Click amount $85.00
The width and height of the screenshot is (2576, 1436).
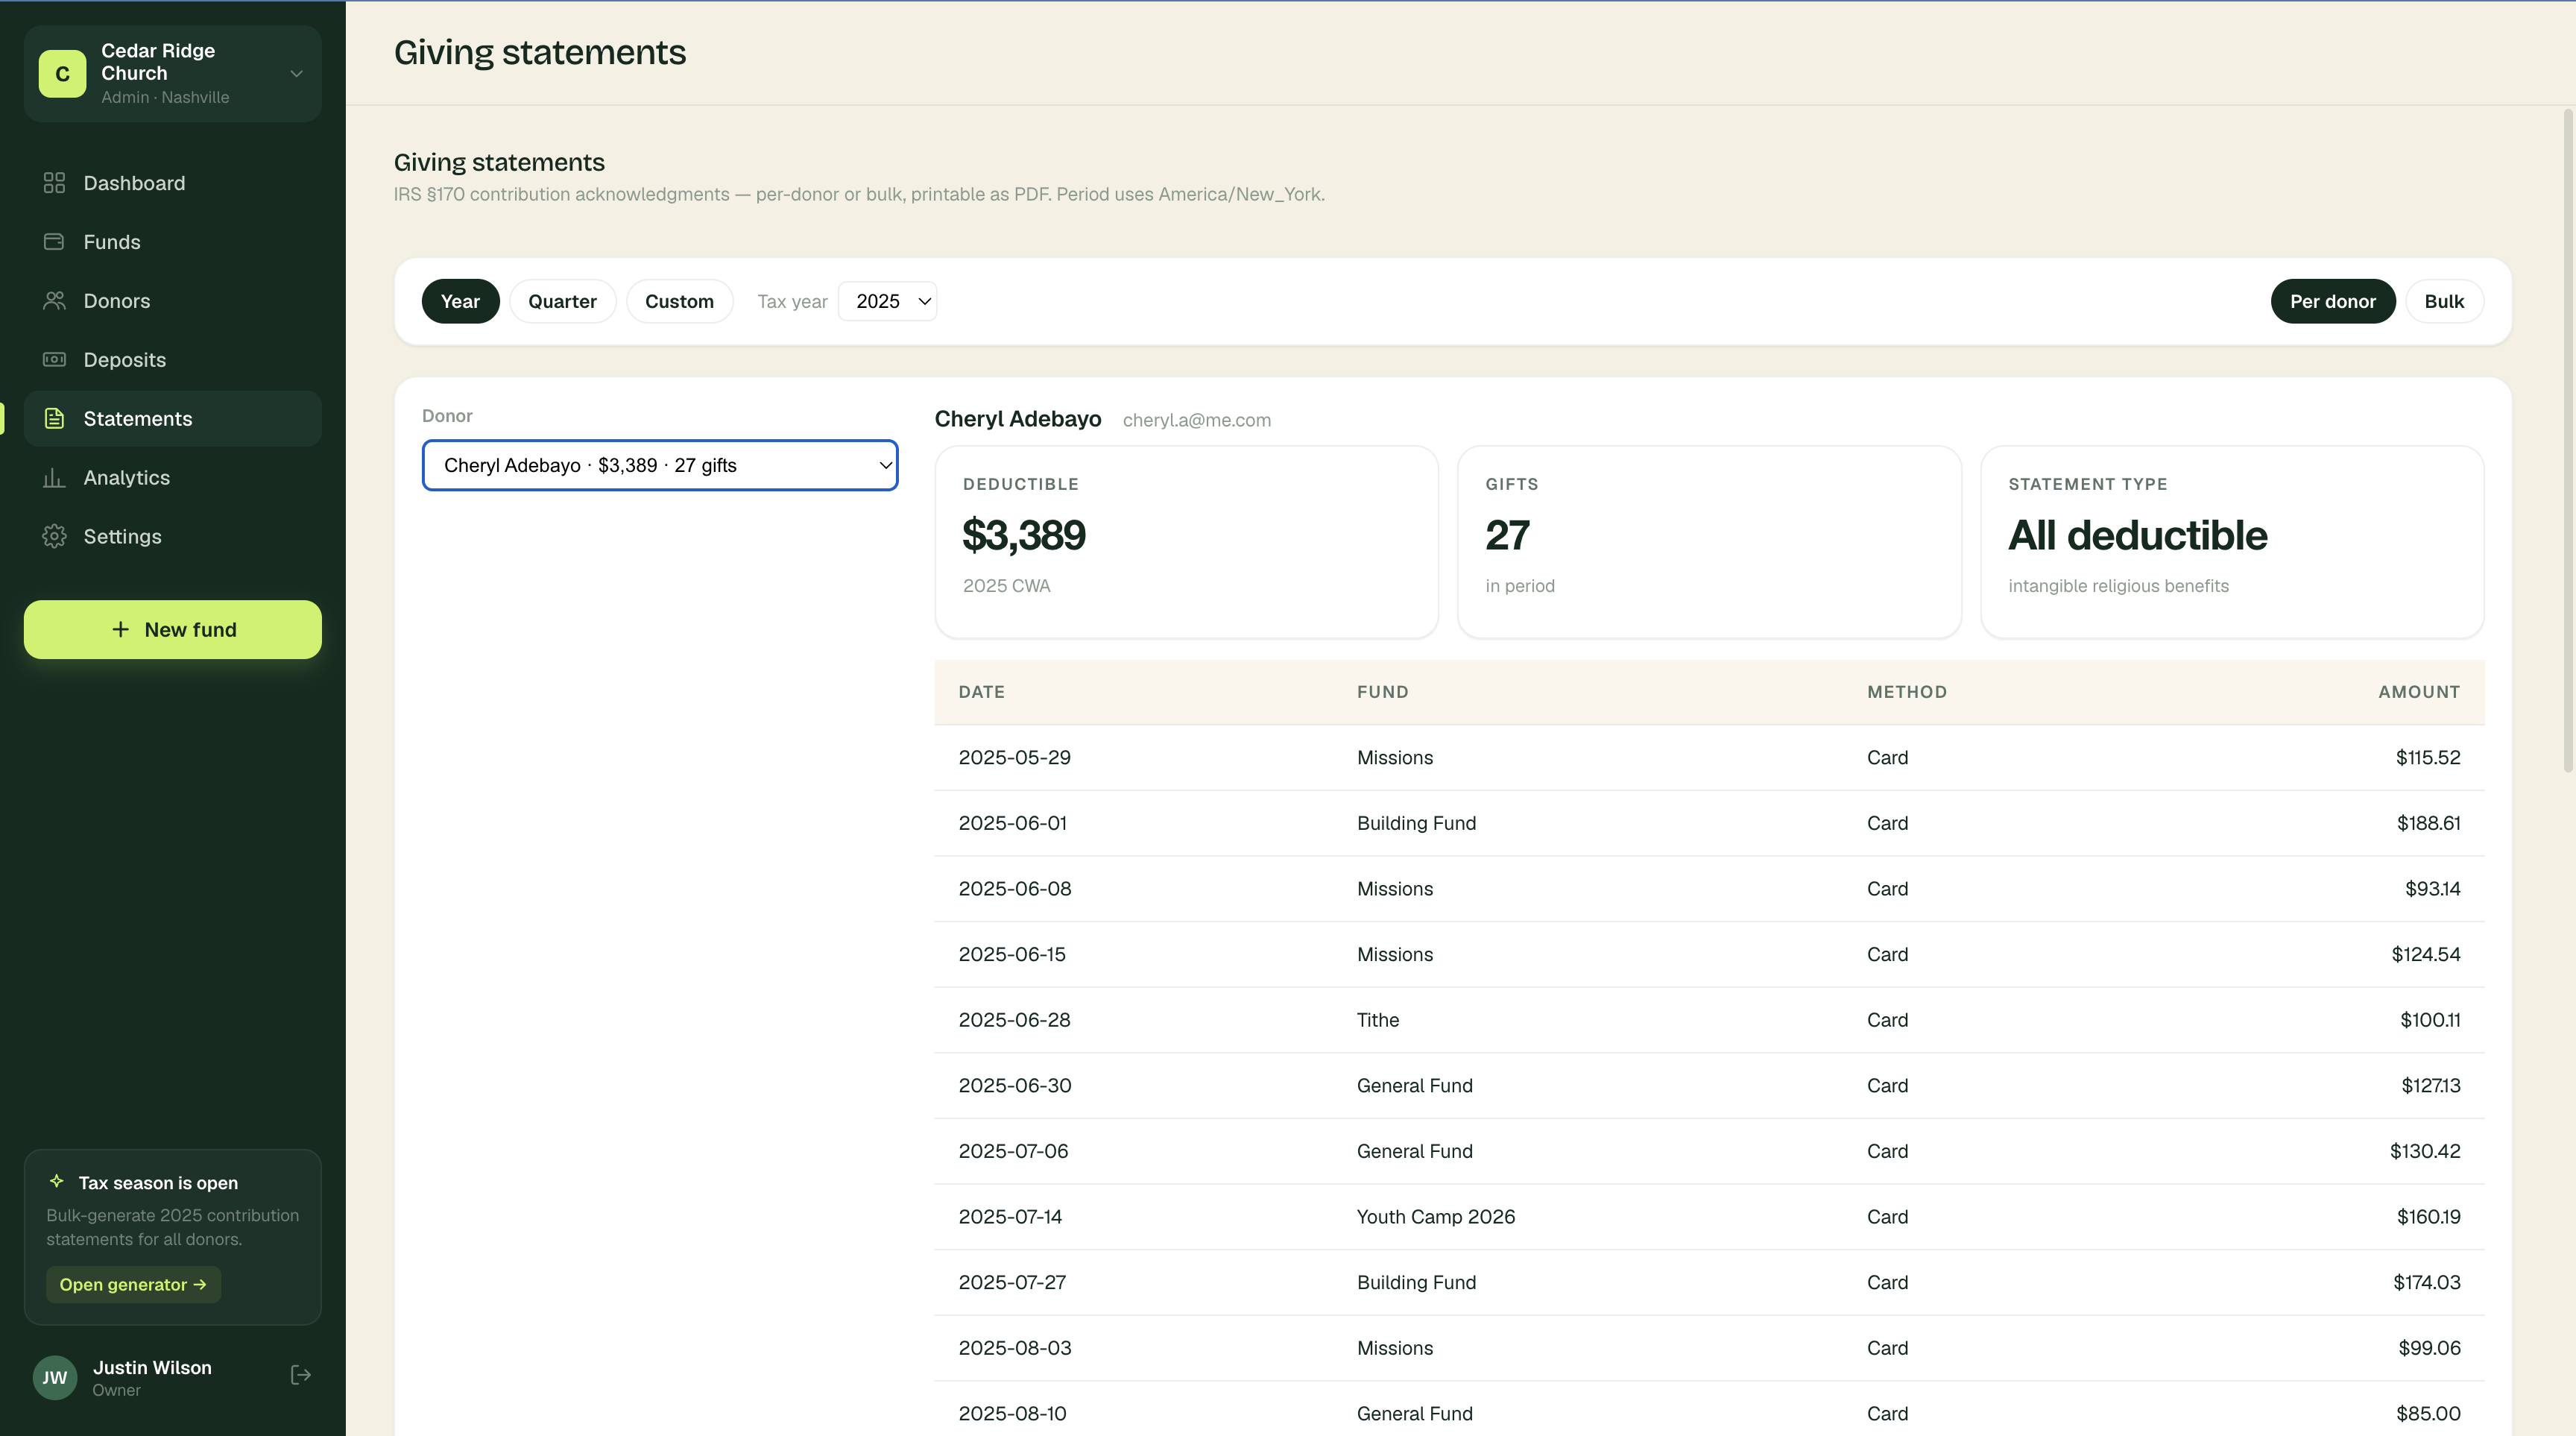[2428, 1413]
